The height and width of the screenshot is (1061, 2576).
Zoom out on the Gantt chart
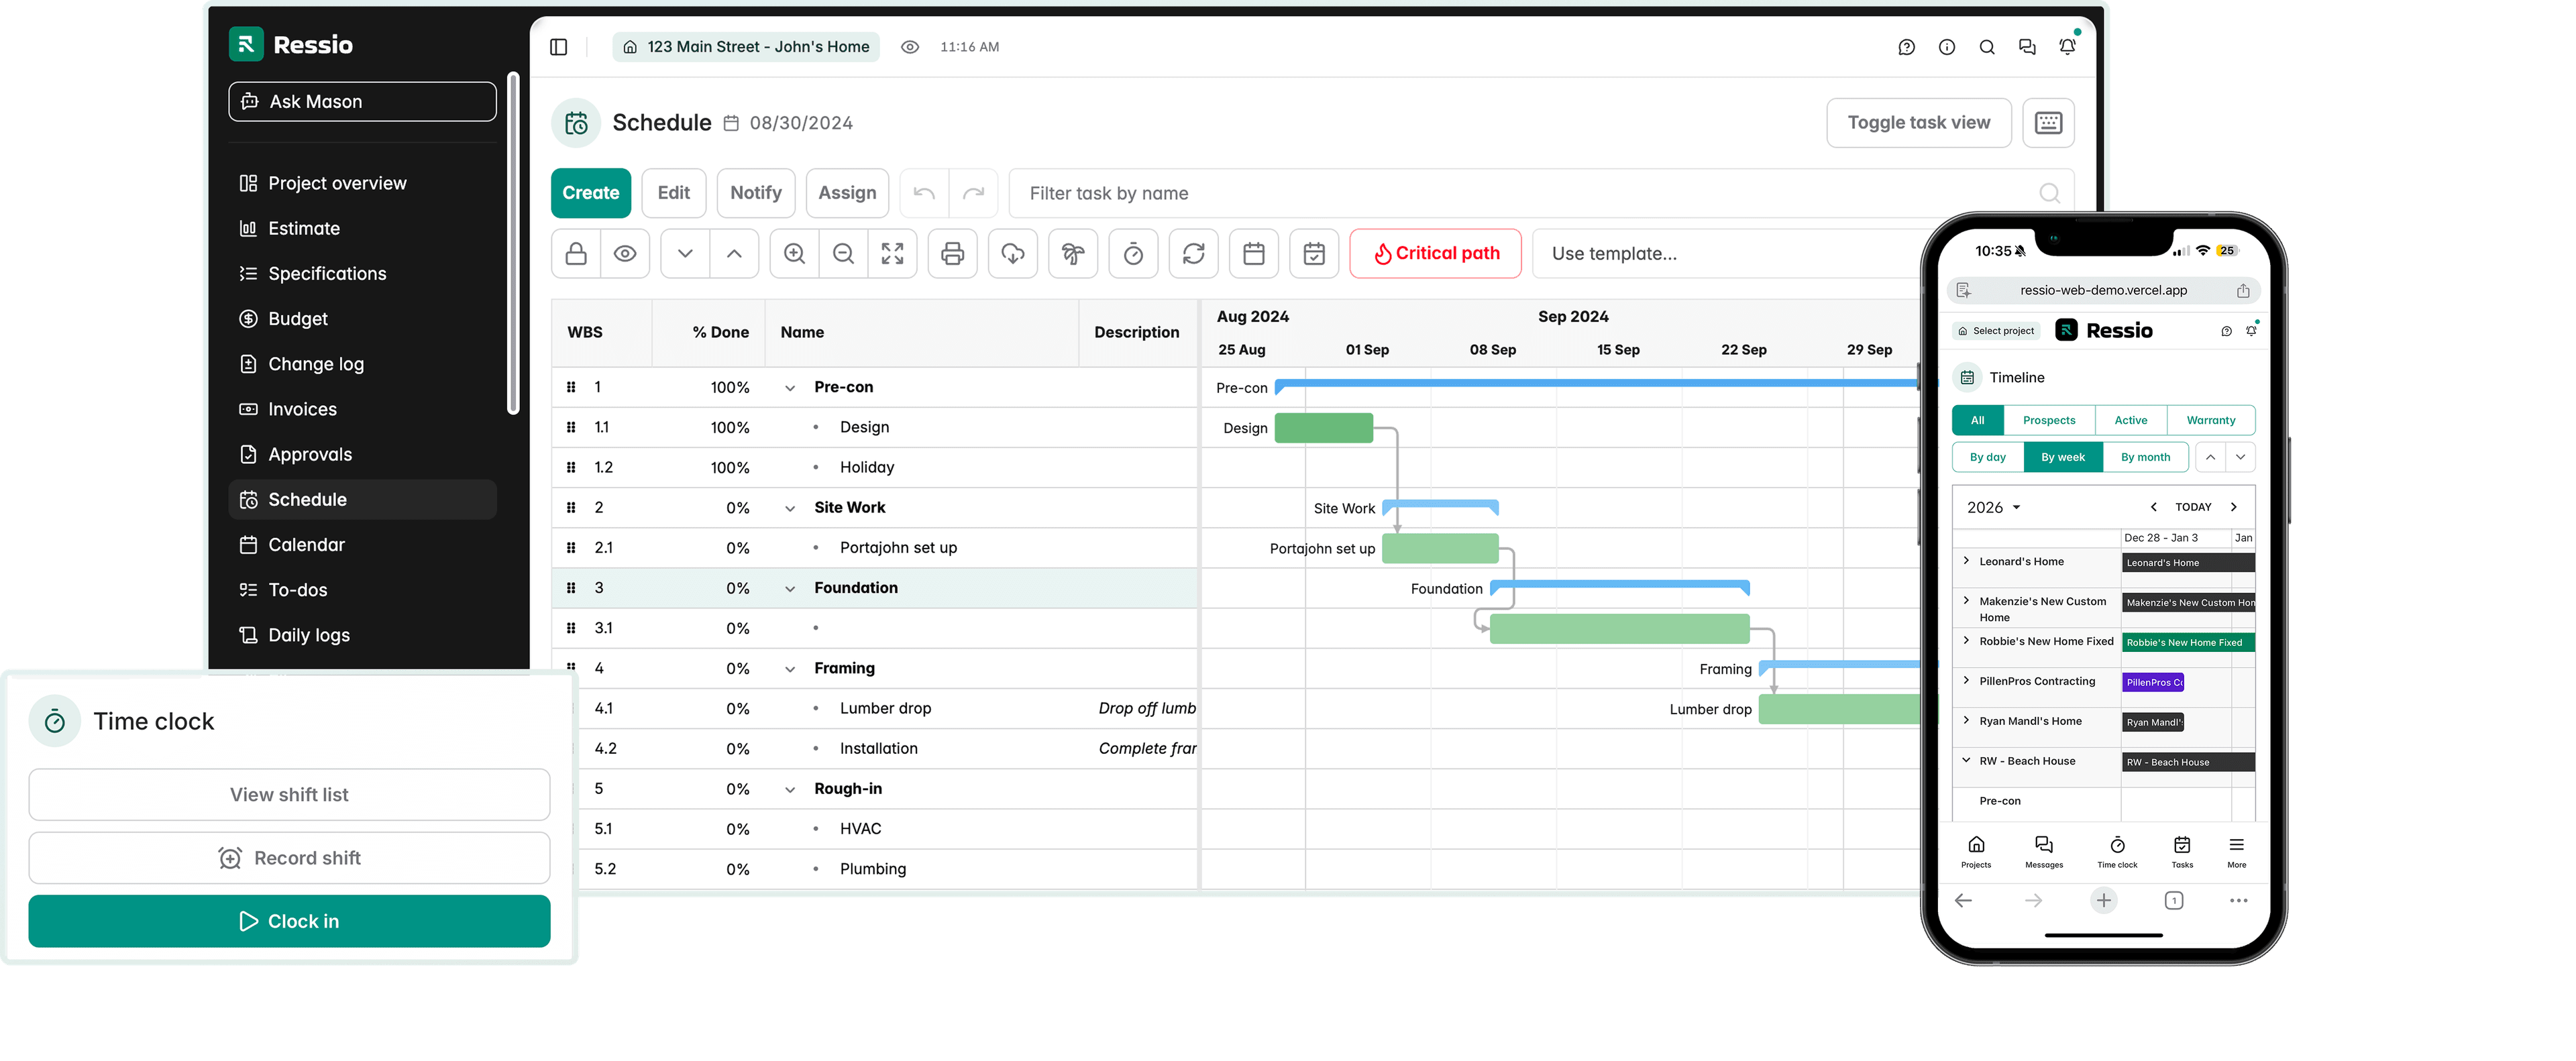click(x=843, y=254)
